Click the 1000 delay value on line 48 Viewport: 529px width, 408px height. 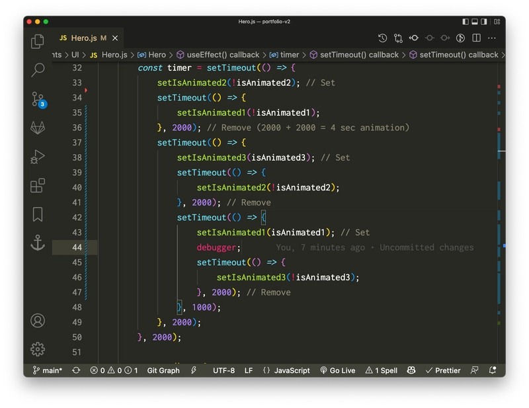(202, 307)
